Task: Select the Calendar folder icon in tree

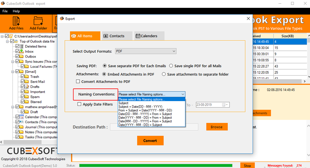Action: coord(22,117)
